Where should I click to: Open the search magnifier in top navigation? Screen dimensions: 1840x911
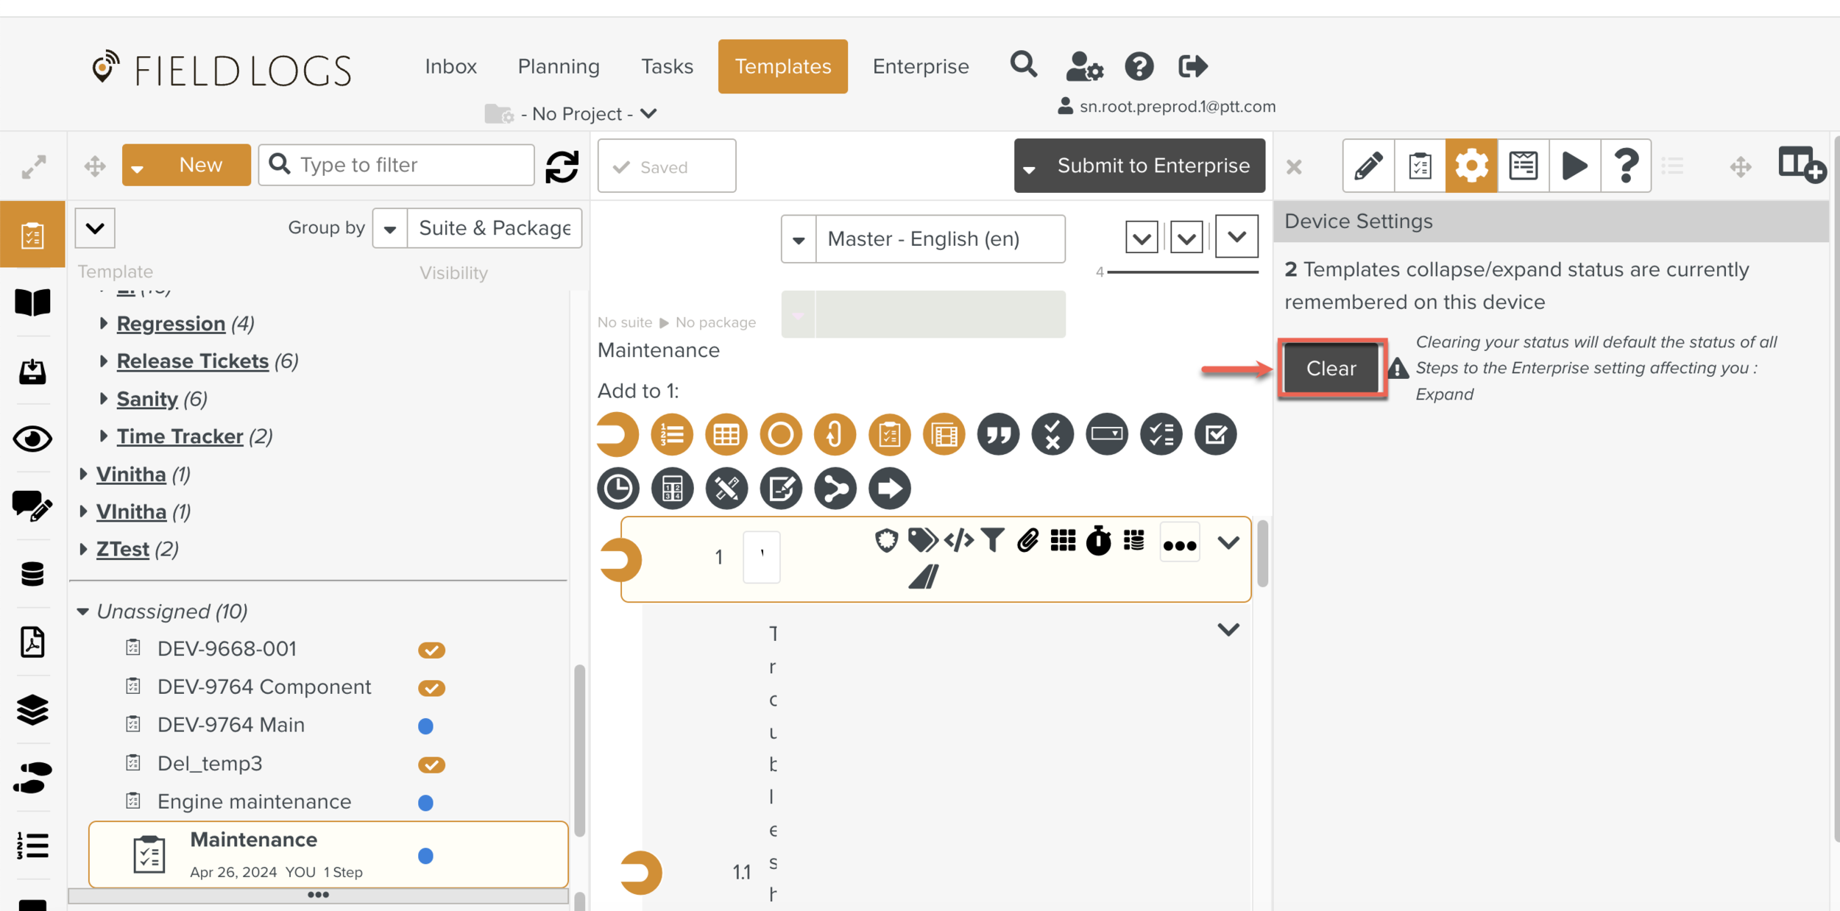[1023, 65]
